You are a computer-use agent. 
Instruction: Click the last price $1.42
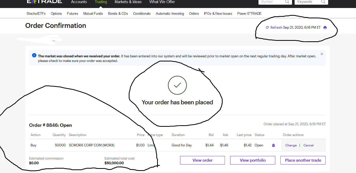point(248,145)
